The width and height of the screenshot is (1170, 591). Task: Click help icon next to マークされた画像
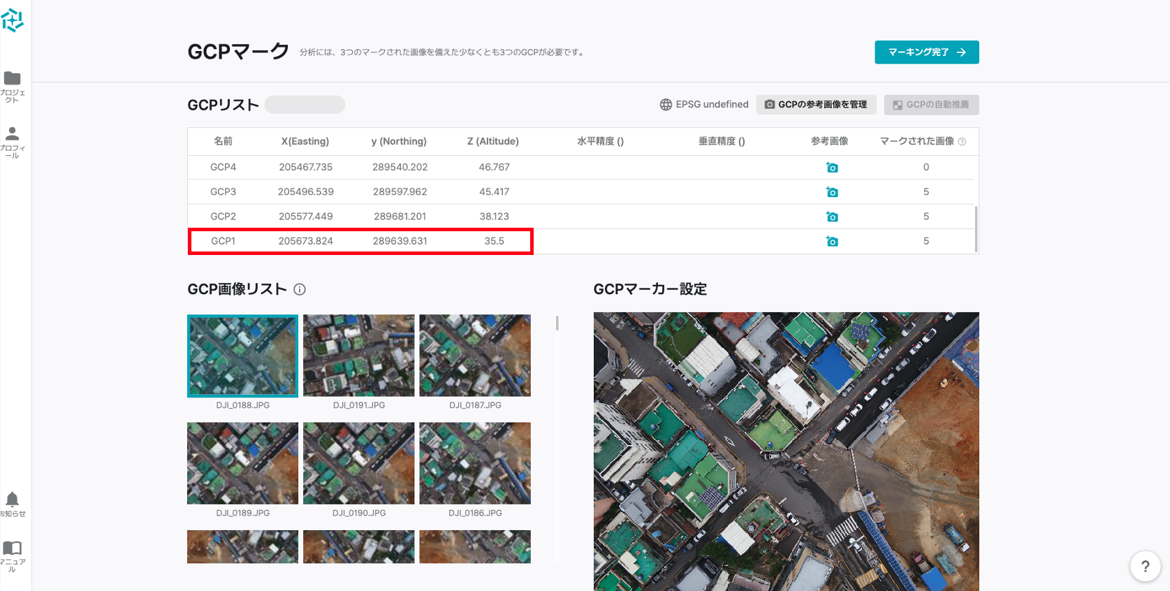[x=962, y=142]
